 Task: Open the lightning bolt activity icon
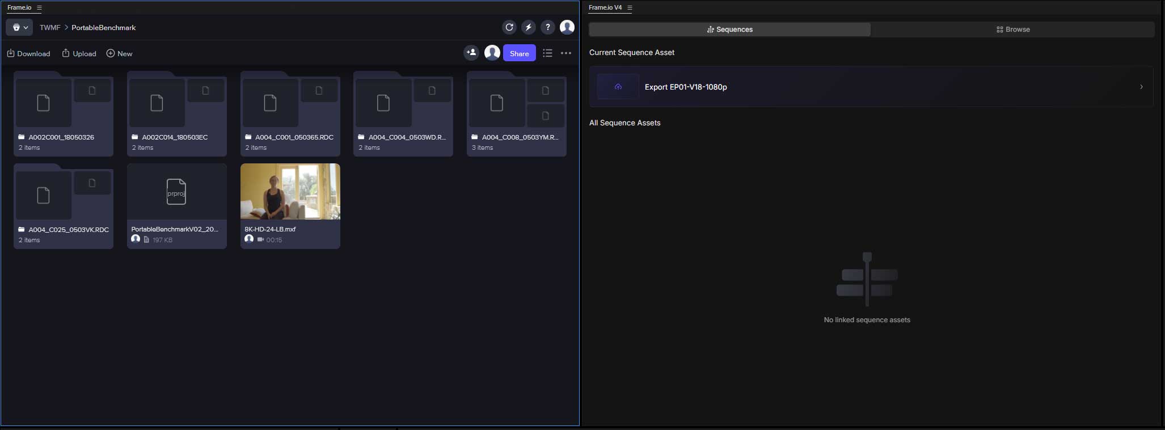pos(529,27)
